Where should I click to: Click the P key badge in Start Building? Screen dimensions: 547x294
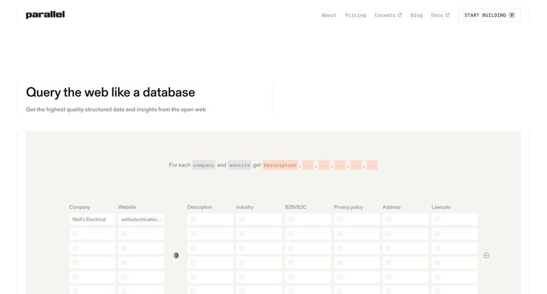coord(512,15)
